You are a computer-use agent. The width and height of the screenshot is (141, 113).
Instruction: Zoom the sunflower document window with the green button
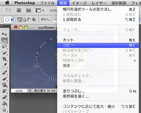(26, 27)
